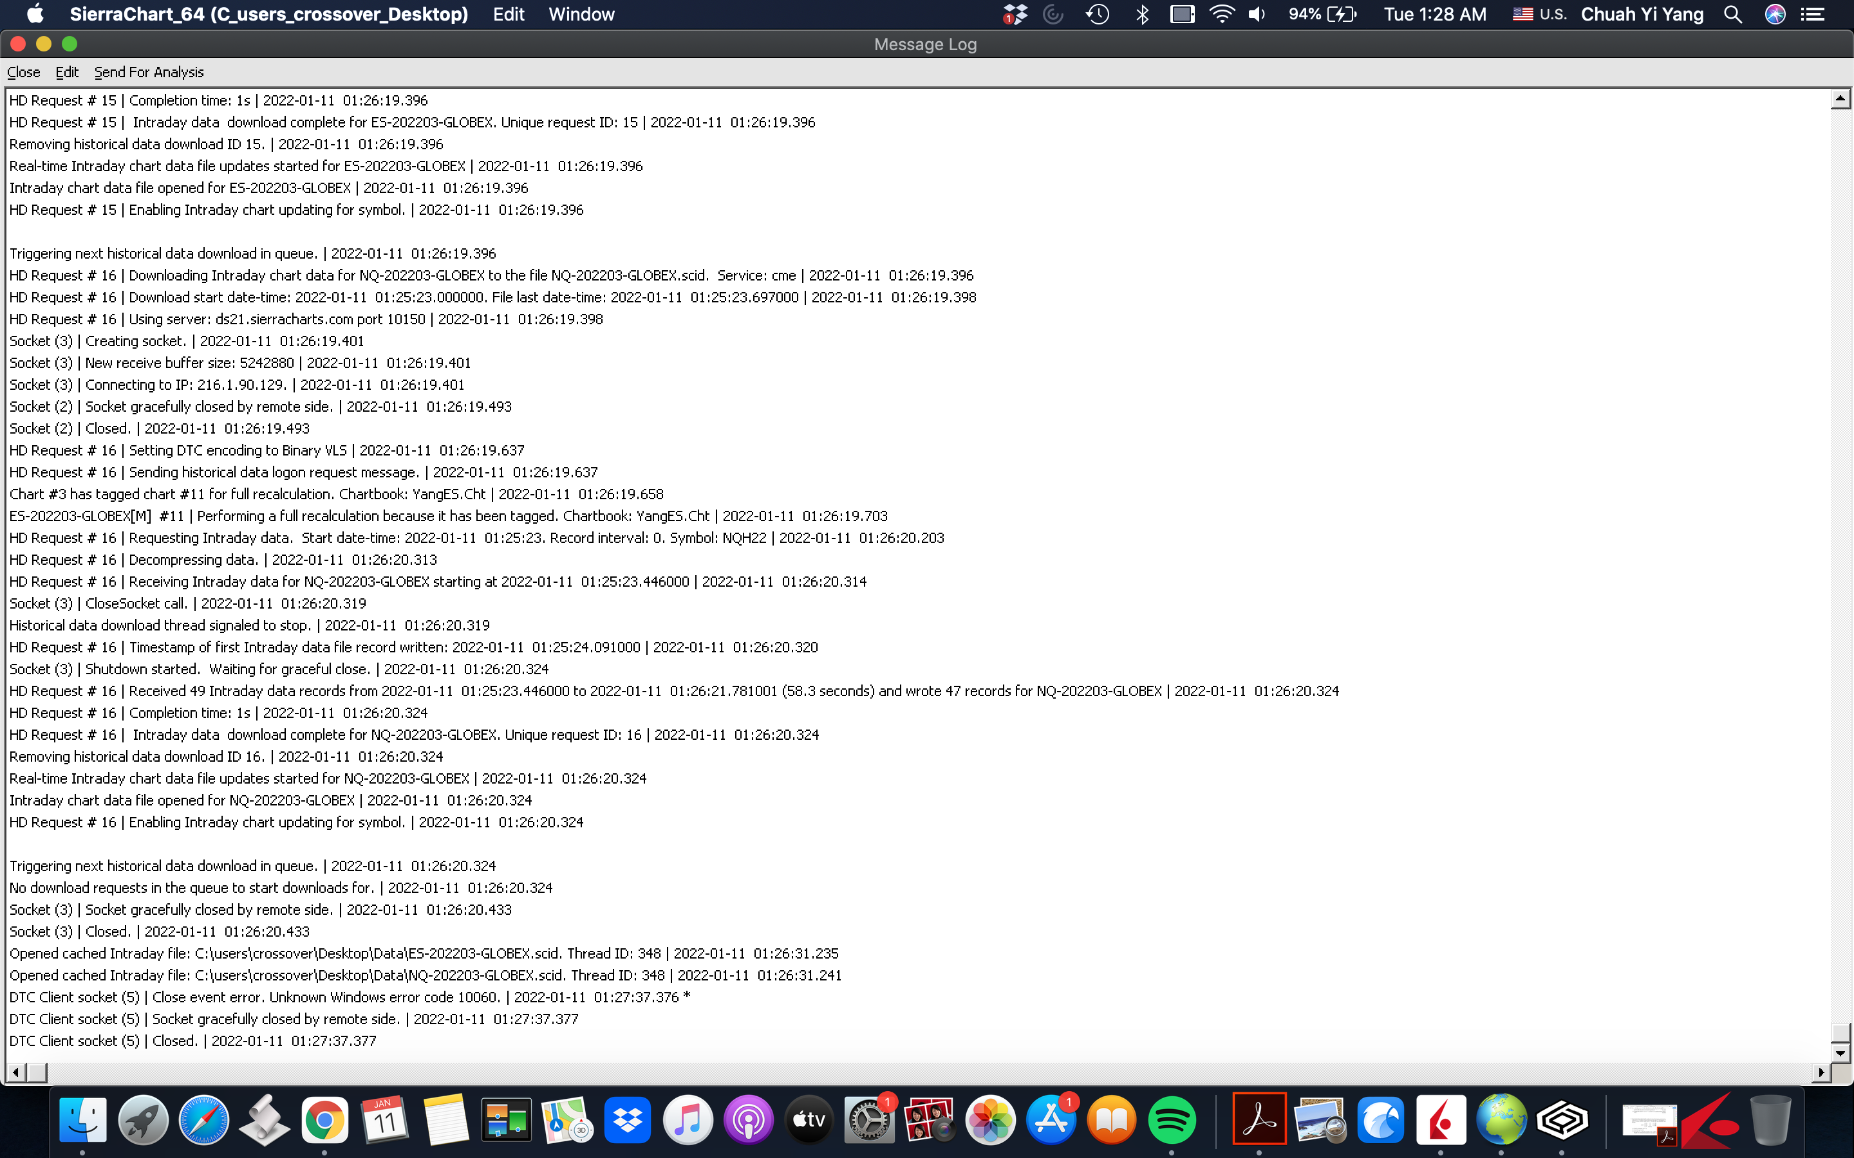This screenshot has height=1158, width=1854.
Task: Click Send For Analysis menu item
Action: point(149,72)
